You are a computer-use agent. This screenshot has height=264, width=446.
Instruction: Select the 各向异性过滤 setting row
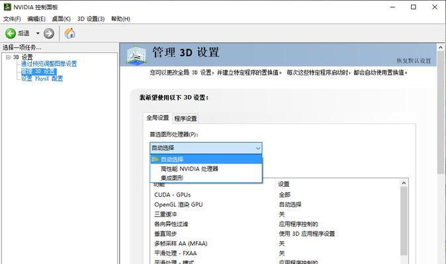click(275, 224)
